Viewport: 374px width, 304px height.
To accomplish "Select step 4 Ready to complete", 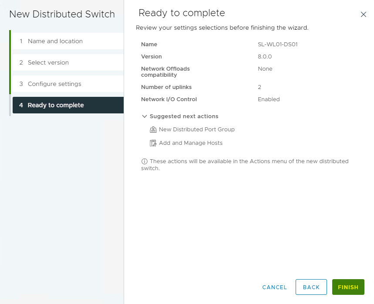I will point(56,105).
